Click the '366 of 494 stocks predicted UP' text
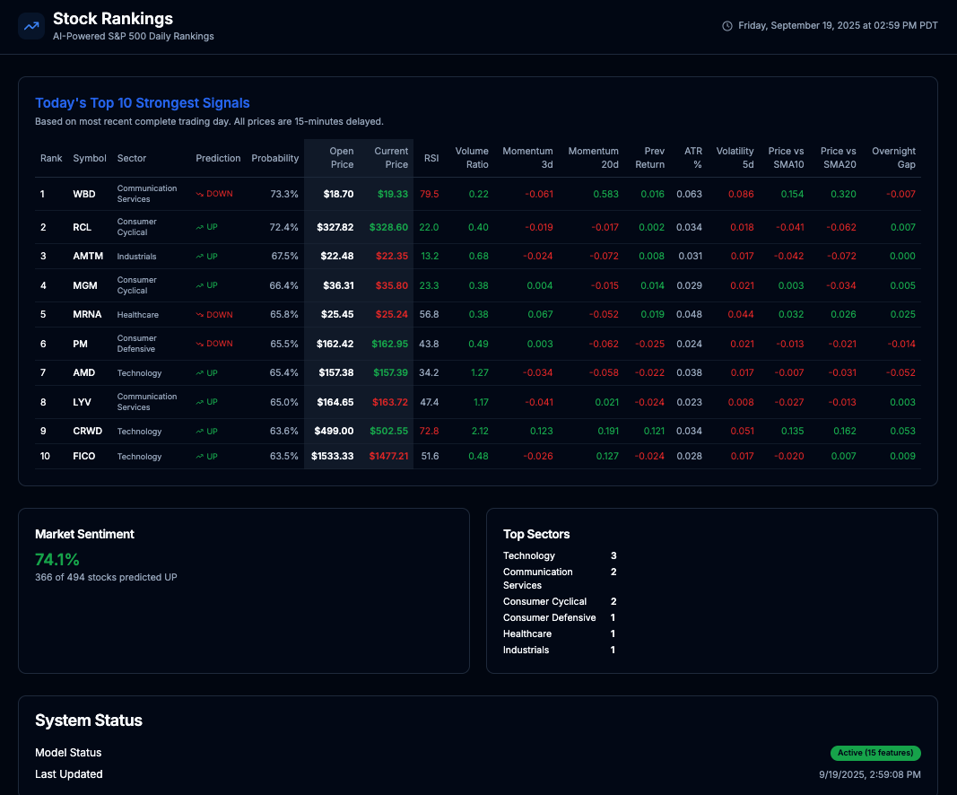 106,578
